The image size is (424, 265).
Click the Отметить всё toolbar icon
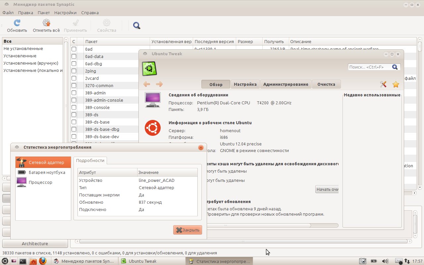point(46,23)
